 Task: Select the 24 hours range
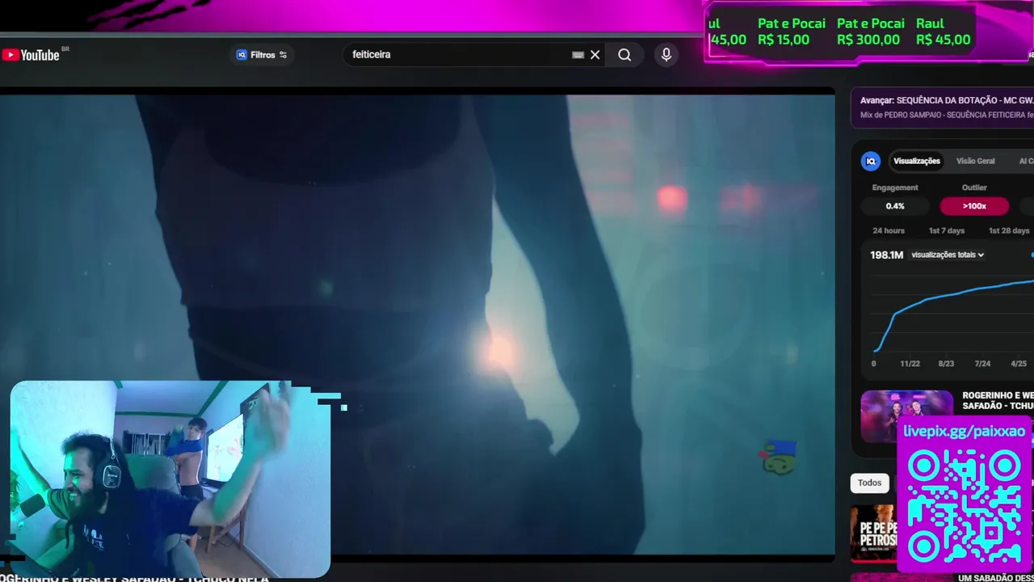(x=889, y=230)
